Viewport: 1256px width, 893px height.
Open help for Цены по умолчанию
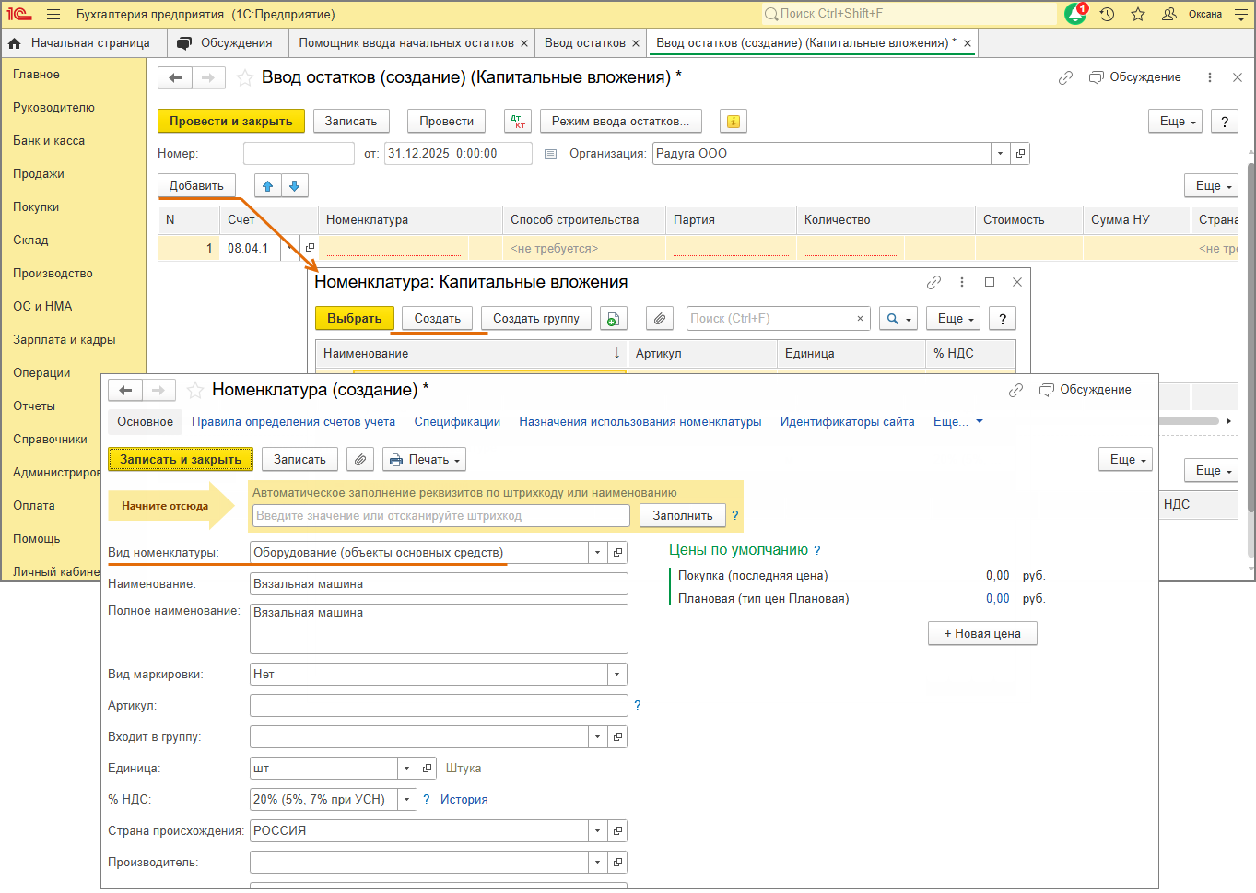(x=817, y=551)
